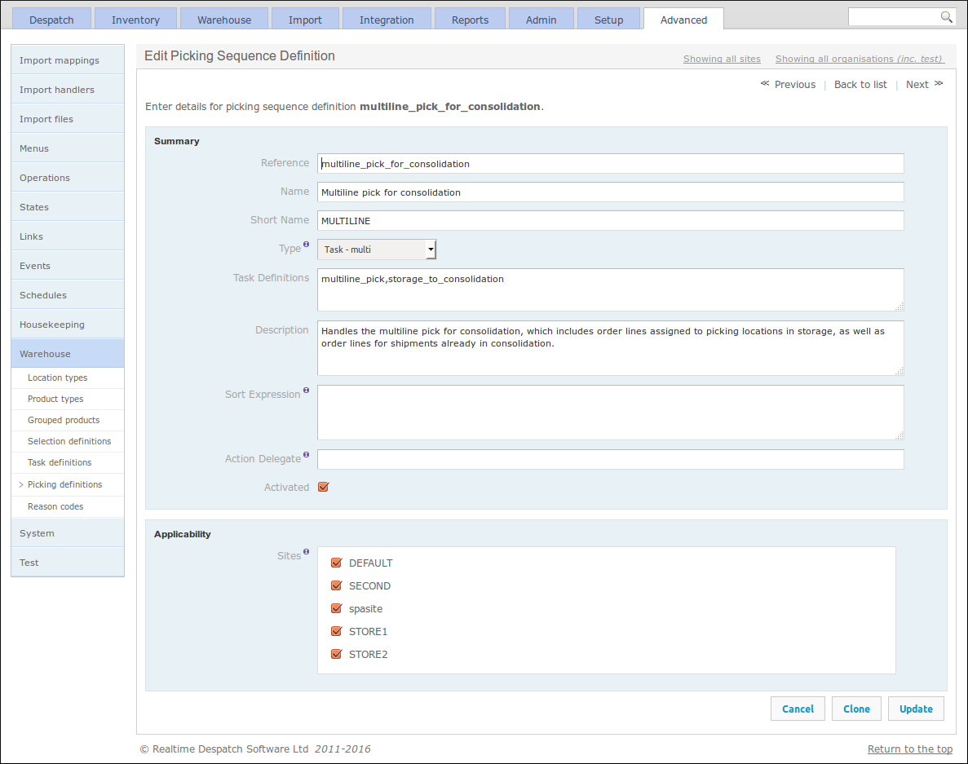Image resolution: width=968 pixels, height=764 pixels.
Task: Open Events in sidebar
Action: (x=68, y=265)
